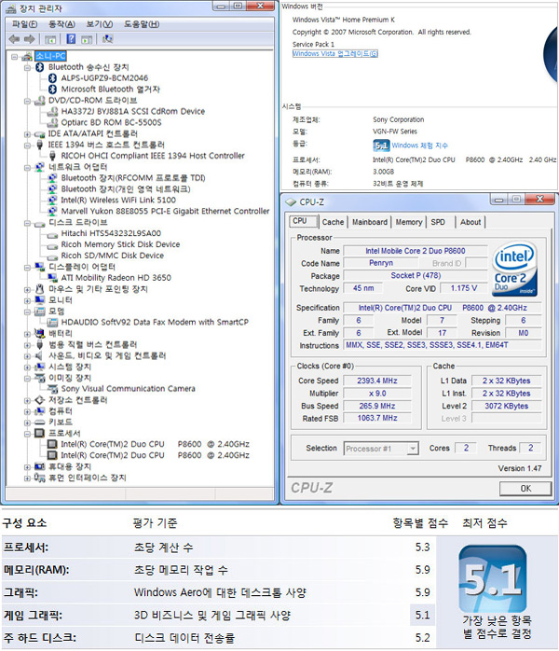Expand the 키보드 node

tap(27, 422)
